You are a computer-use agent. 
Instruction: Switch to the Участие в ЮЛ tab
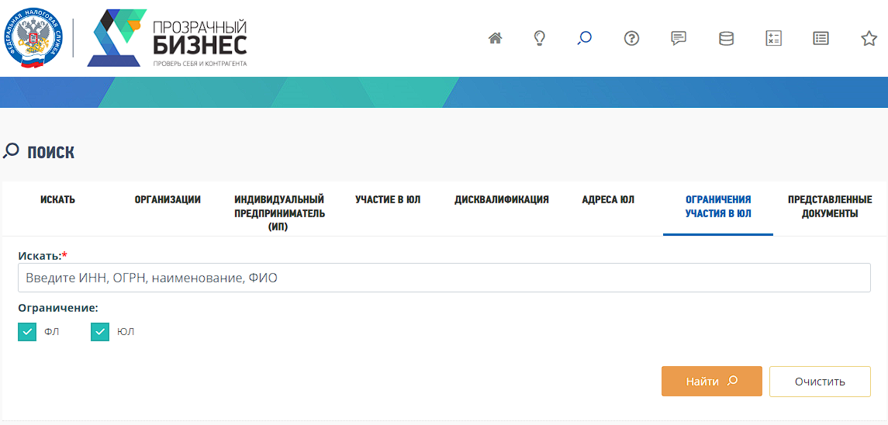click(388, 199)
